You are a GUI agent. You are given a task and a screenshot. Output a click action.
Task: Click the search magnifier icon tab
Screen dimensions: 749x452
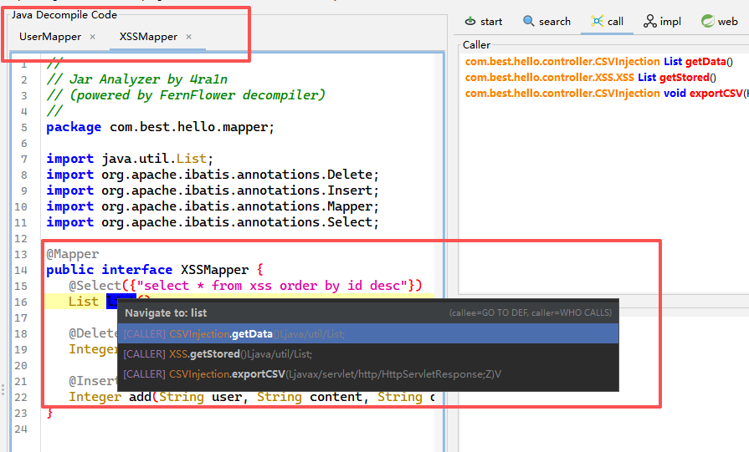[546, 21]
